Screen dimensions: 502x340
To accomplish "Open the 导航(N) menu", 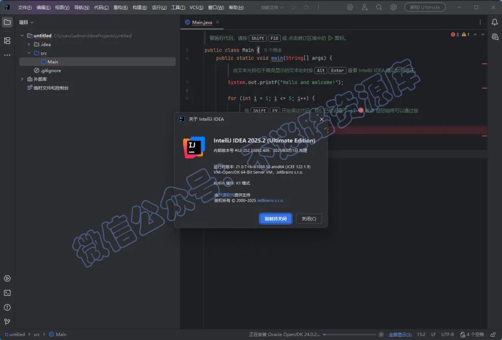I will point(82,7).
